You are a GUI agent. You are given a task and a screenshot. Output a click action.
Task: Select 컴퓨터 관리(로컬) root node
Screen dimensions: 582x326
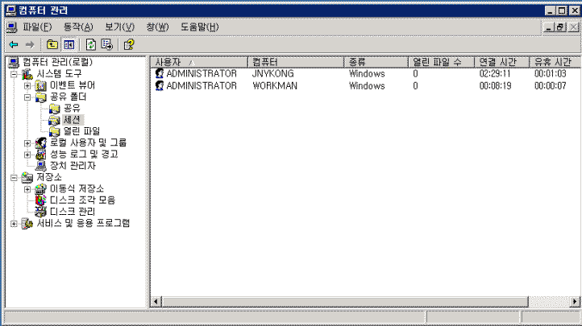pyautogui.click(x=57, y=62)
